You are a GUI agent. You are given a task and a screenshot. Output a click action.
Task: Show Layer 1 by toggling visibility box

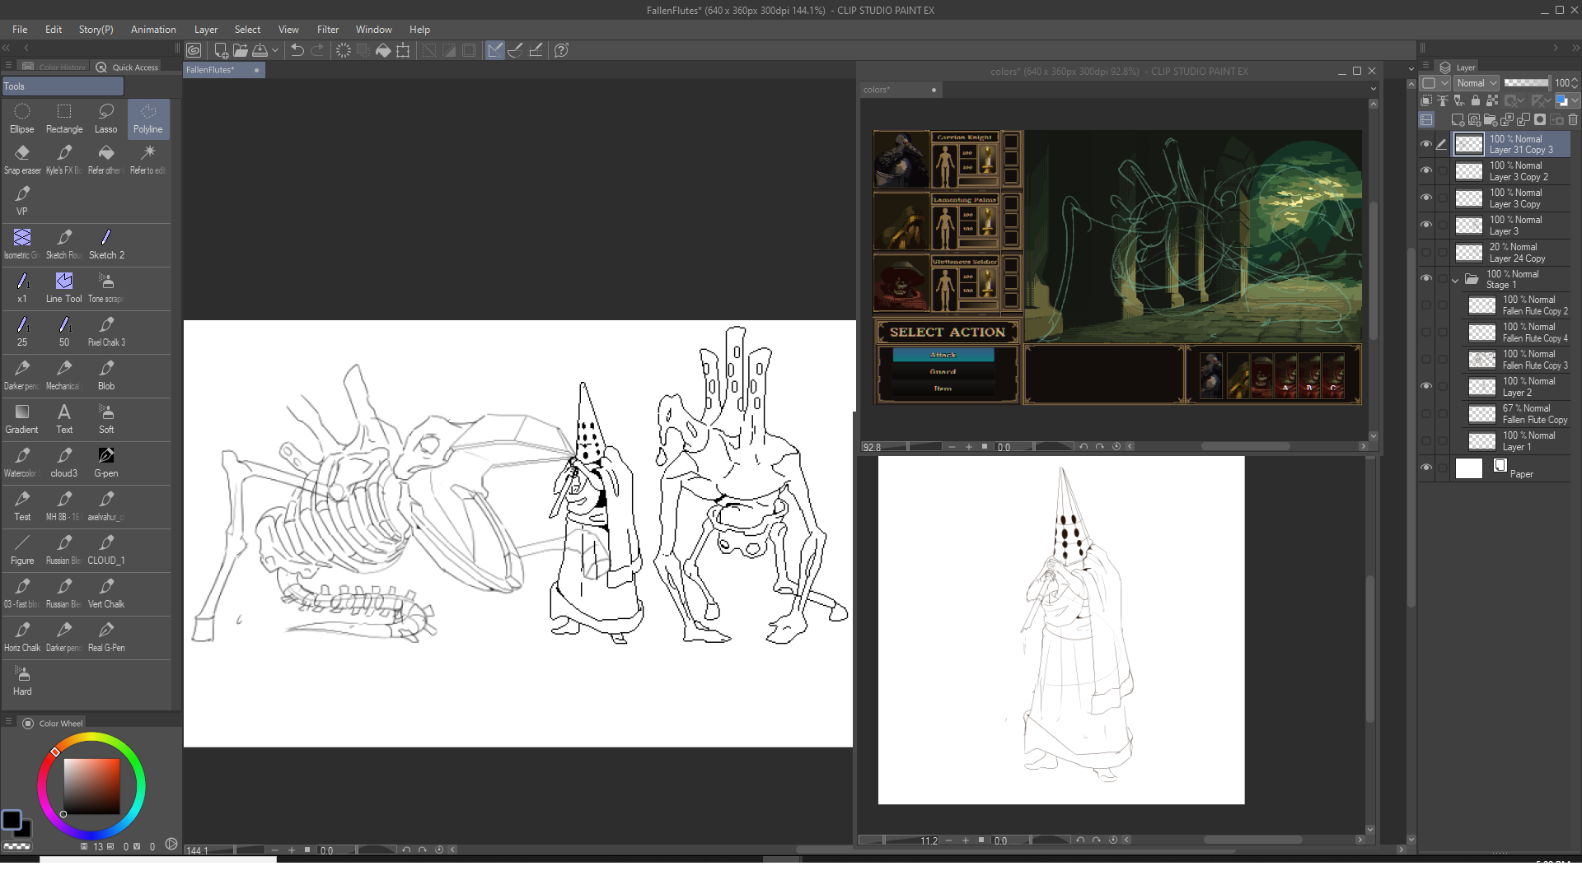coord(1426,440)
